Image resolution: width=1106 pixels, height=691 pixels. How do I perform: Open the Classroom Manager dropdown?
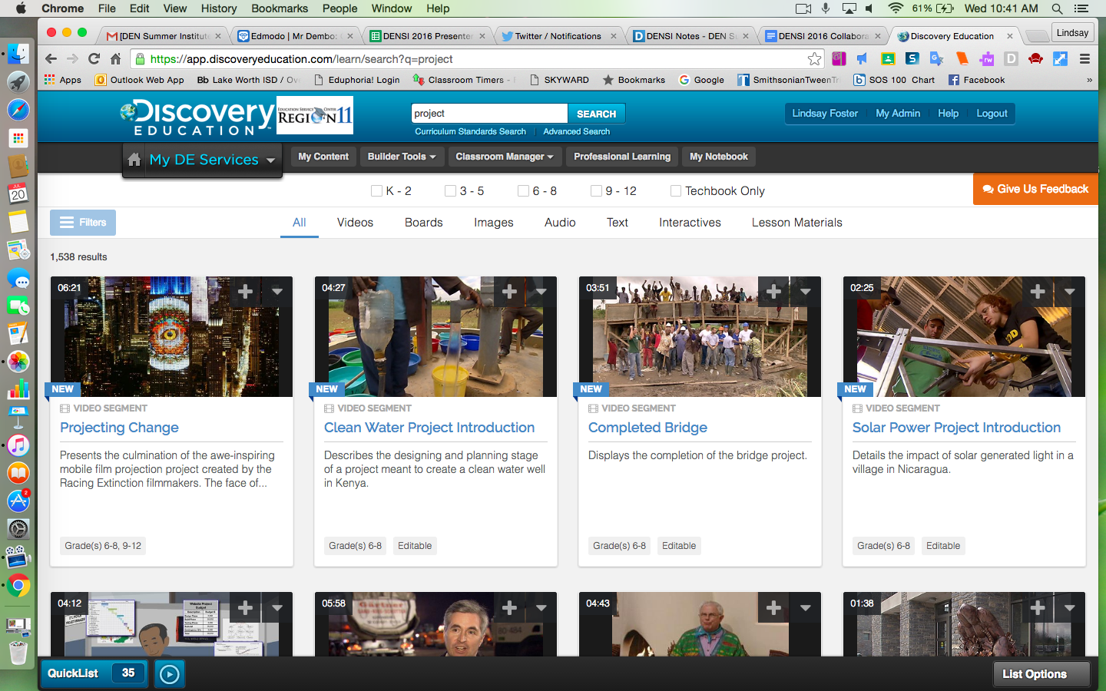tap(504, 157)
